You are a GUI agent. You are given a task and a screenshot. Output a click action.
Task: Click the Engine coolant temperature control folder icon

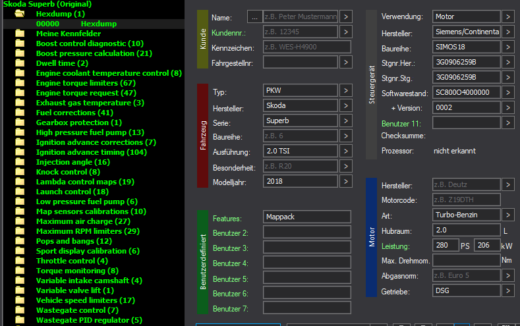point(20,73)
